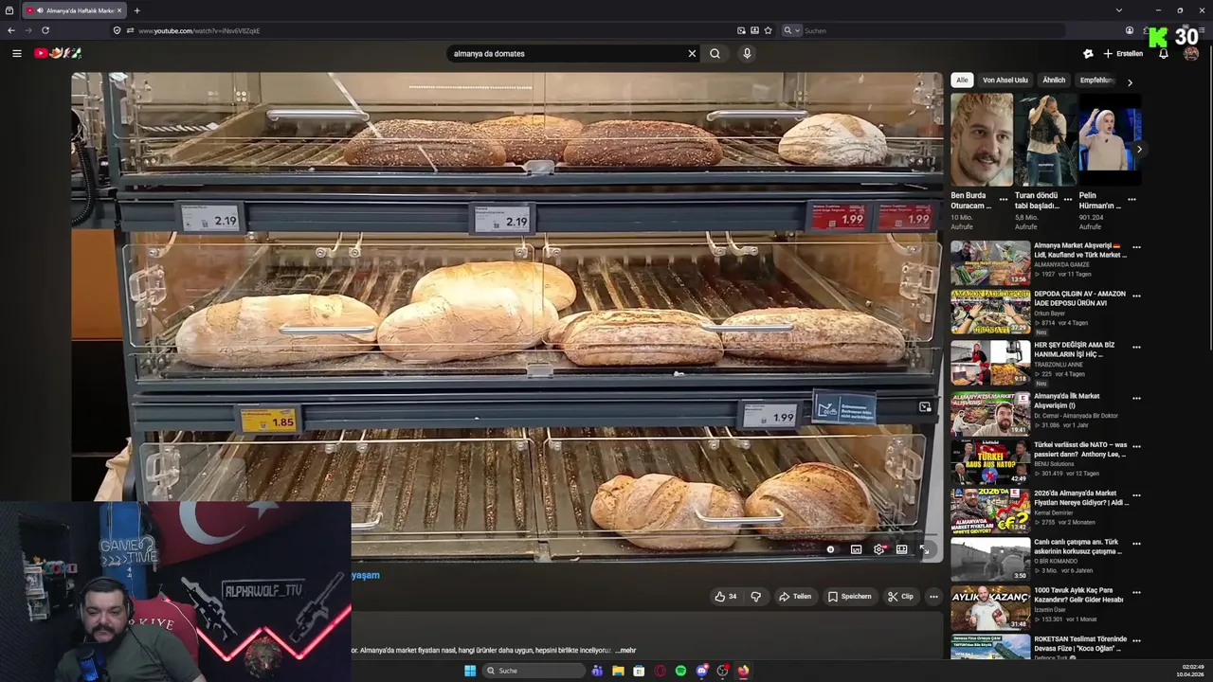Image resolution: width=1213 pixels, height=682 pixels.
Task: Advance Shorts shelf with right arrow
Action: pos(1139,149)
